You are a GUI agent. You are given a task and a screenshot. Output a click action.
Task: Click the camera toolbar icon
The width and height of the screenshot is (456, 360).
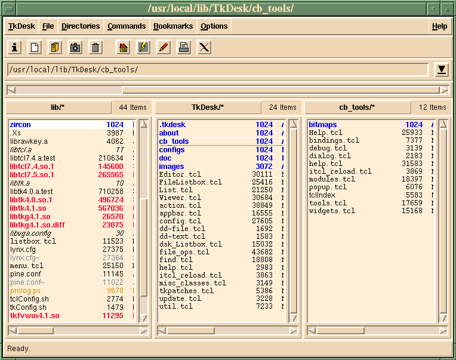[75, 47]
